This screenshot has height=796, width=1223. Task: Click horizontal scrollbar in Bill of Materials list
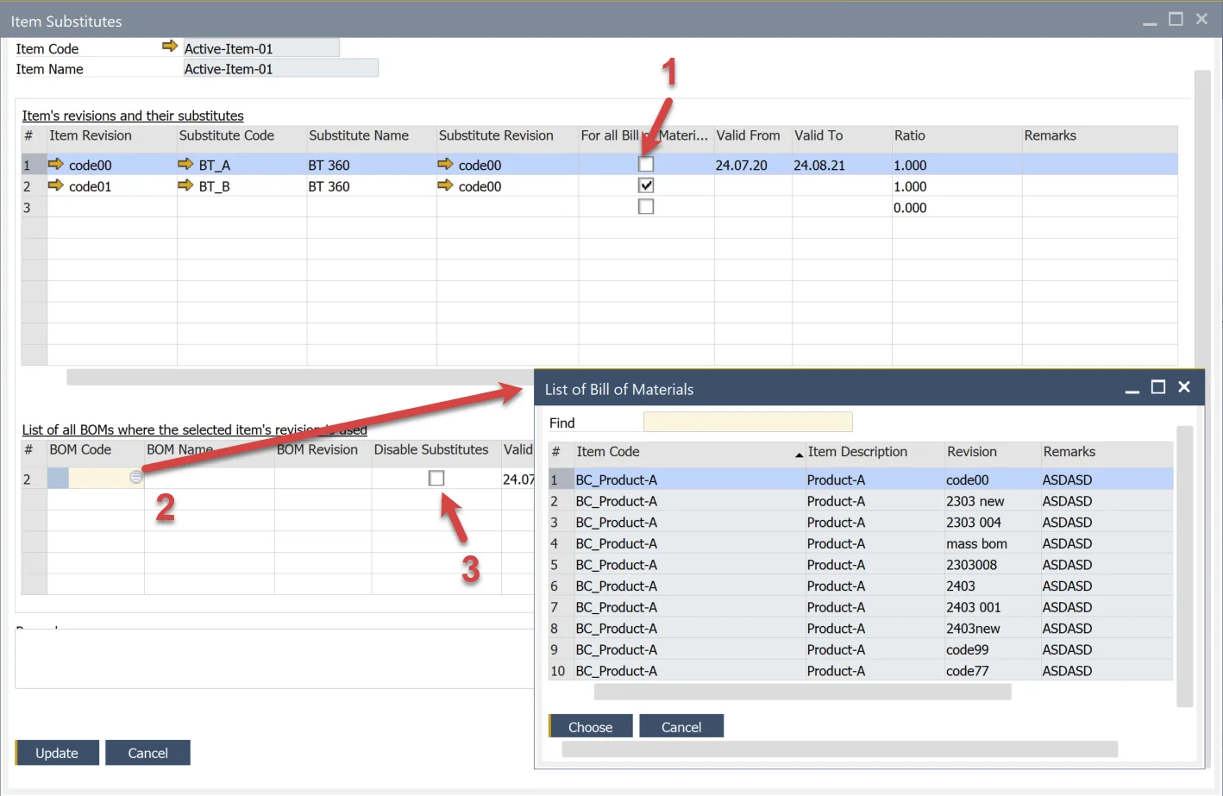coord(802,692)
